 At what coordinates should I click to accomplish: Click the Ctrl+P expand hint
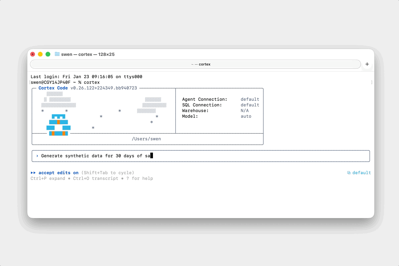pyautogui.click(x=48, y=179)
